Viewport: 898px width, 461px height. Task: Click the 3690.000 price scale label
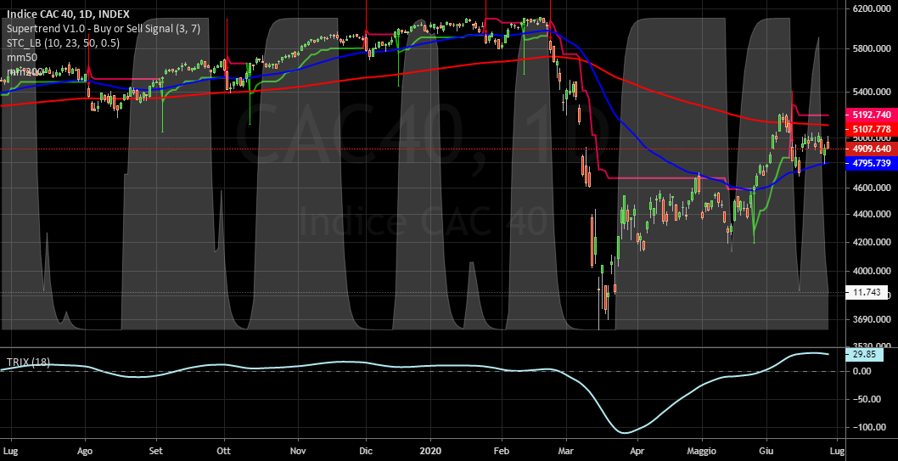coord(871,319)
